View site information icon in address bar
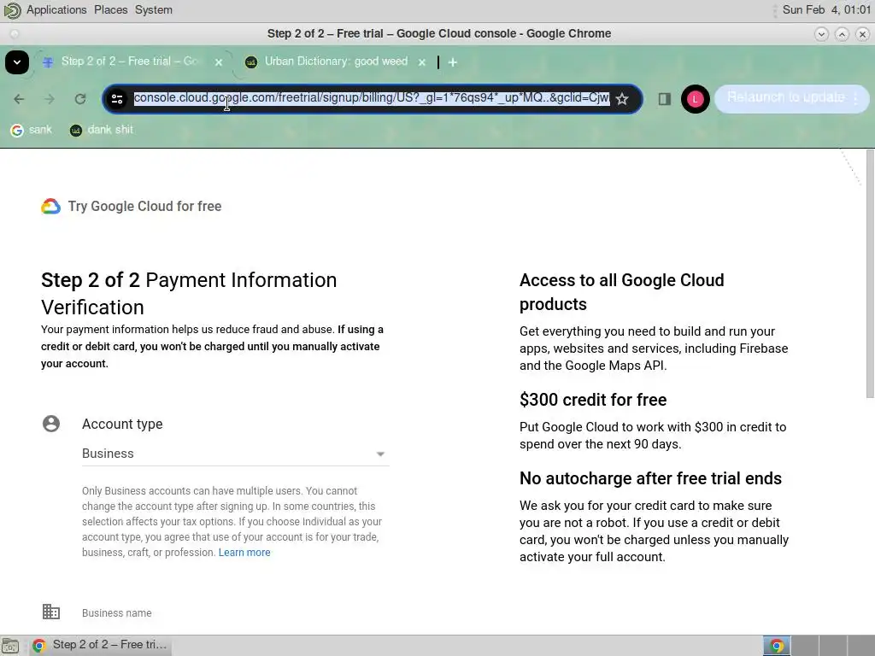This screenshot has height=656, width=875. (x=117, y=99)
